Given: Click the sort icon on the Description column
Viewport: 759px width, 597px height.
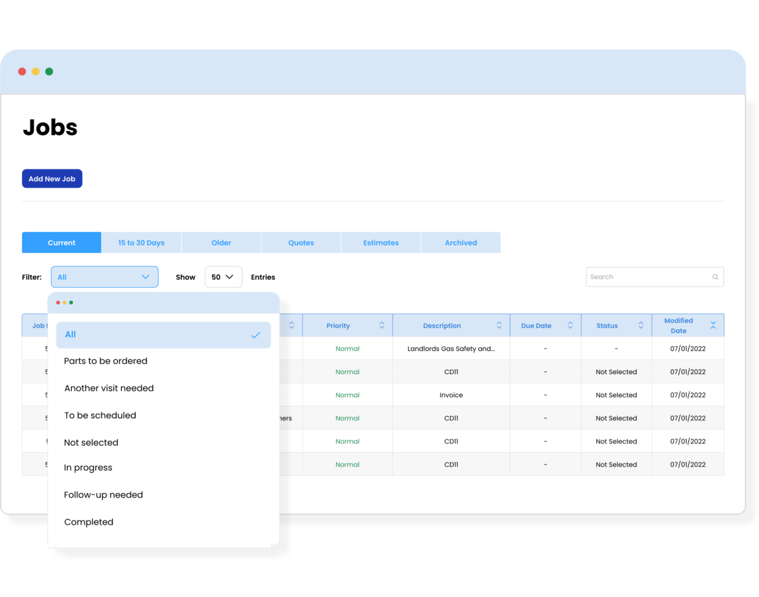Looking at the screenshot, I should [x=498, y=325].
